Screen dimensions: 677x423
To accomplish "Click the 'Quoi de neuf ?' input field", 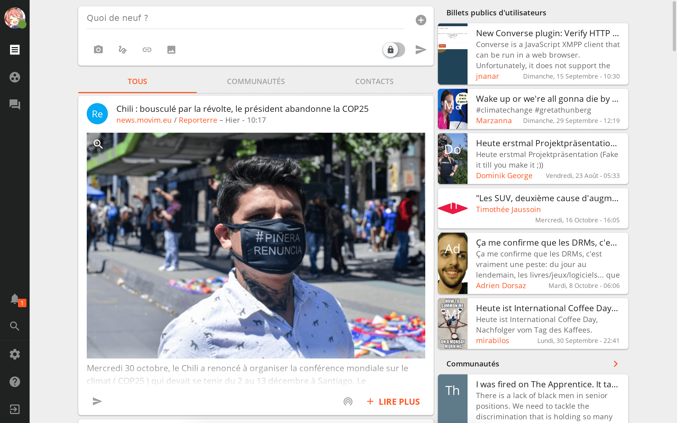I will pyautogui.click(x=245, y=18).
